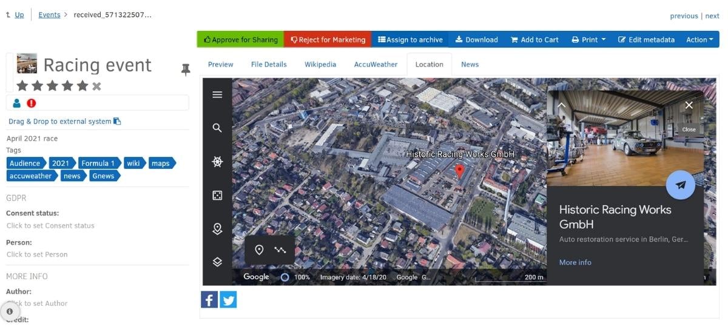Click the I'm Feeling Lucky dice icon
The height and width of the screenshot is (327, 728).
[217, 195]
